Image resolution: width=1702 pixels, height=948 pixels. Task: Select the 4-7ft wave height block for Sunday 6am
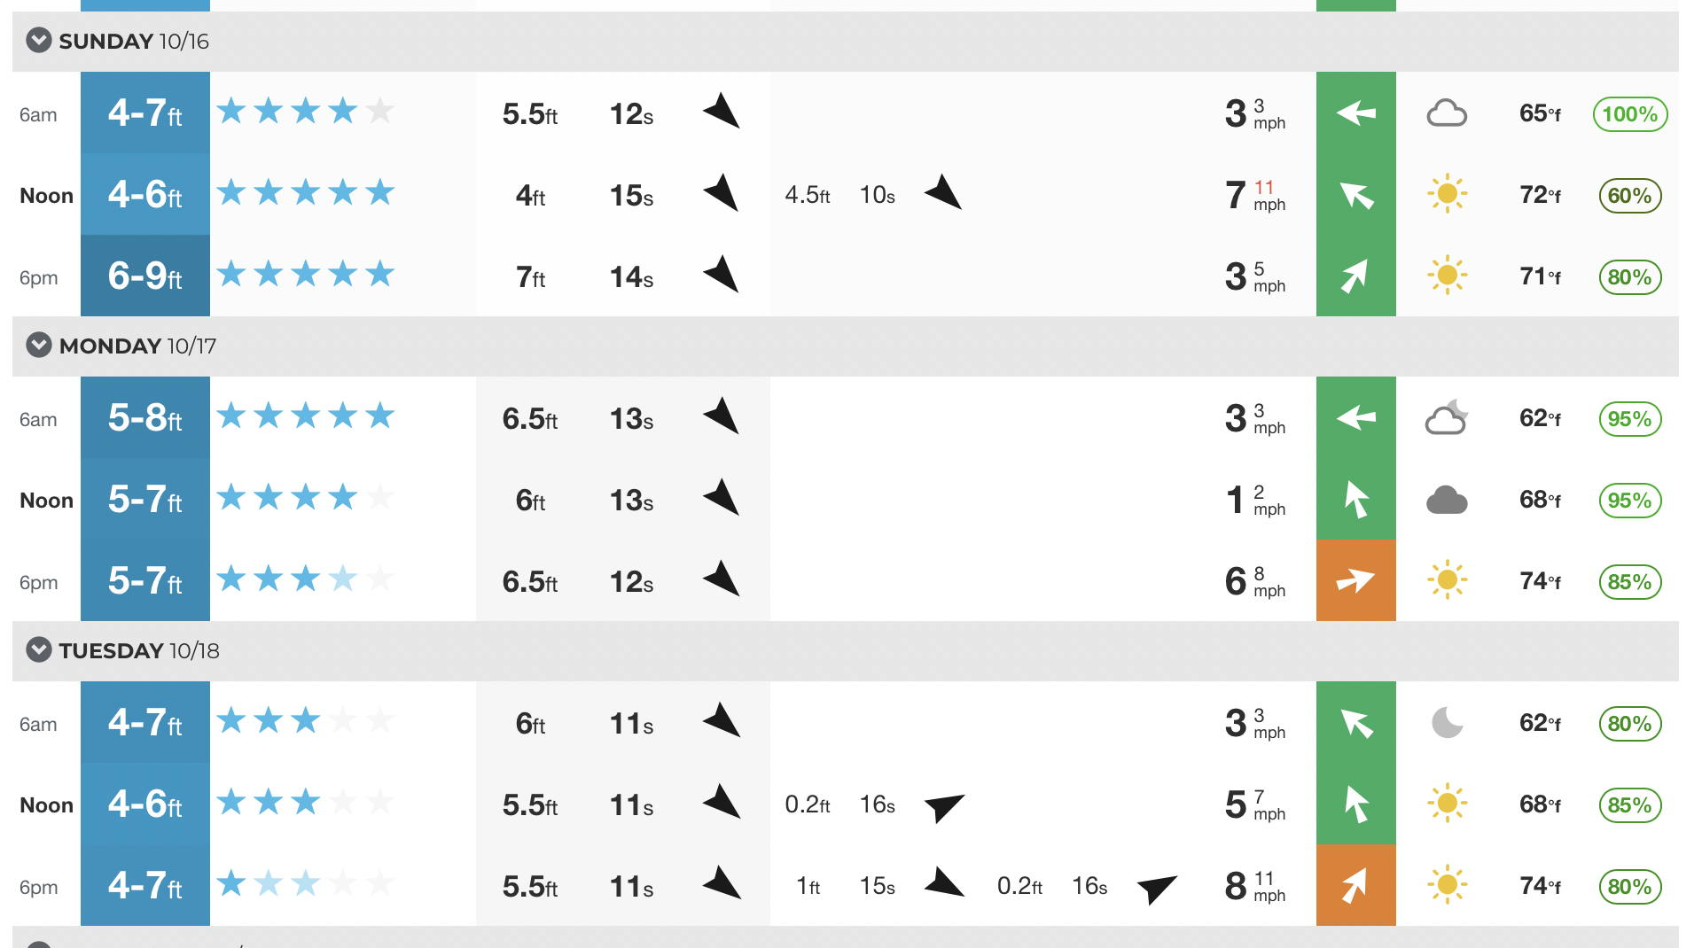click(144, 112)
